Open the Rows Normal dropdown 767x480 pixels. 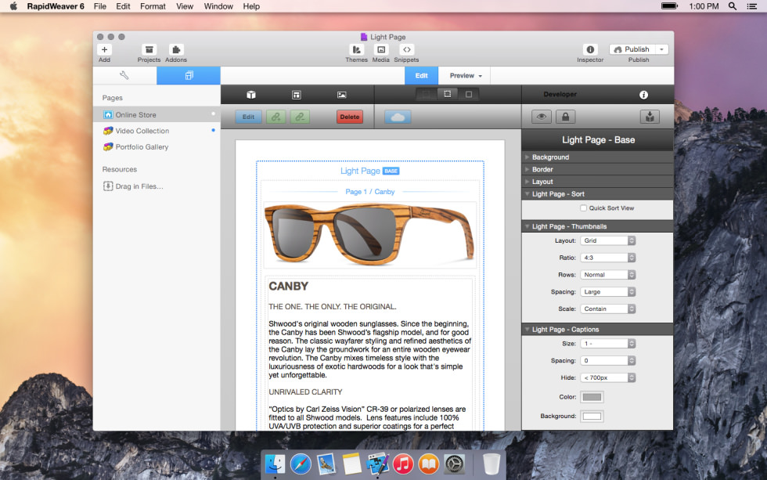608,275
